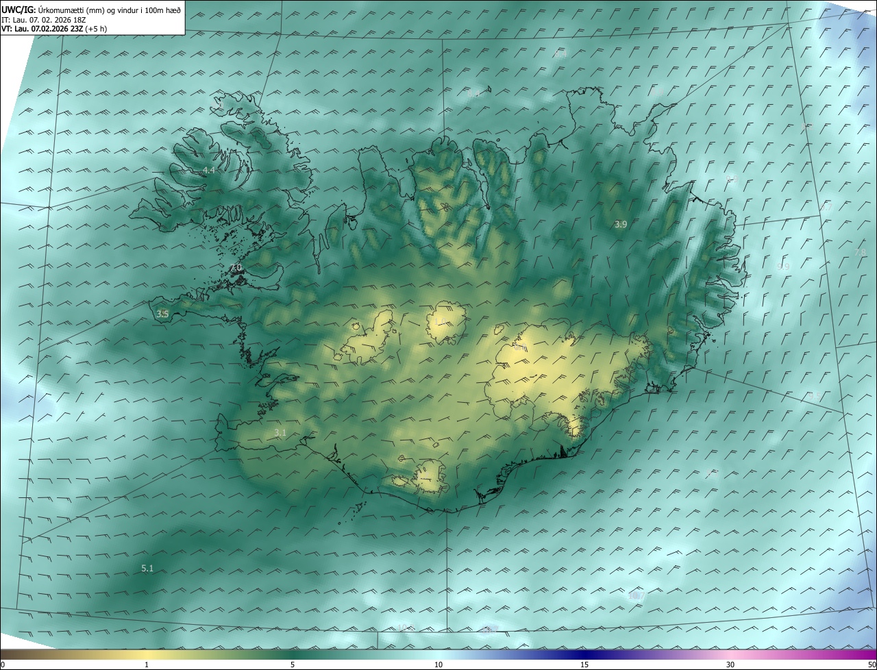This screenshot has height=670, width=877.
Task: Click the 3.1 value in southwest Iceland
Action: (280, 432)
